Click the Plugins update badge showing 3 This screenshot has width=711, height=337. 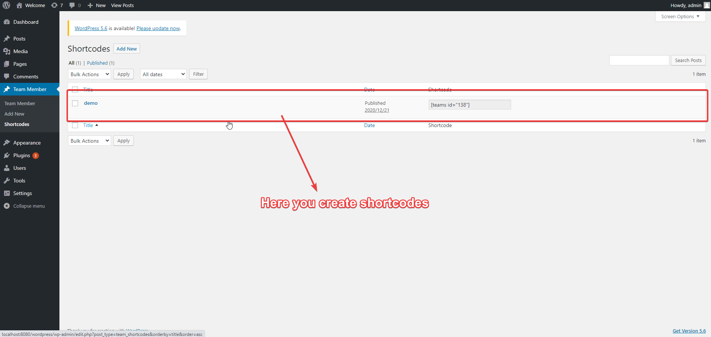click(36, 156)
